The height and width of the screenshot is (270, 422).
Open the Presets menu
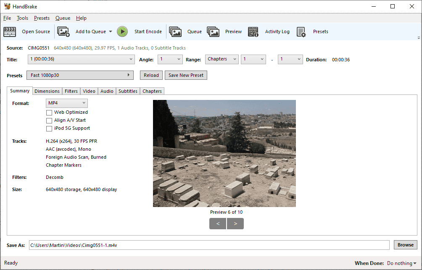42,18
